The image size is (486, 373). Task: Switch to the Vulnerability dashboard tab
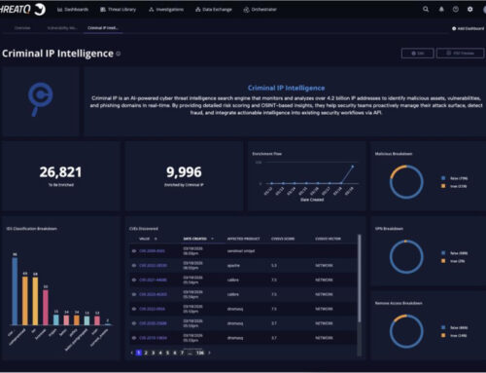click(x=62, y=28)
